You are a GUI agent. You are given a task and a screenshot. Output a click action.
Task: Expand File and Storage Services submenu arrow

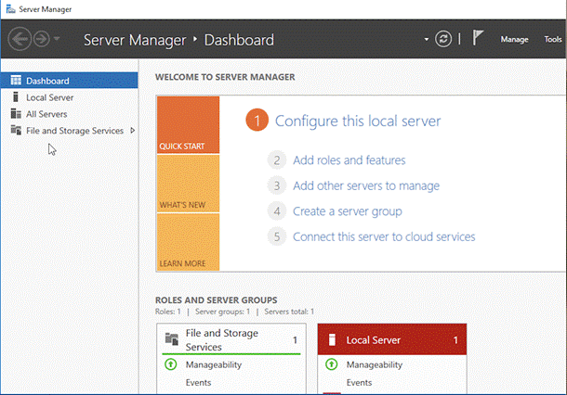[x=133, y=131]
